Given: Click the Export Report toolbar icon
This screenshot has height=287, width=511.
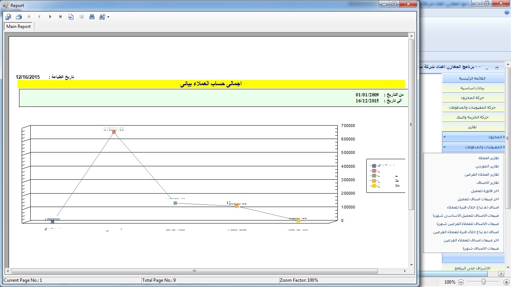Looking at the screenshot, I should (8, 17).
